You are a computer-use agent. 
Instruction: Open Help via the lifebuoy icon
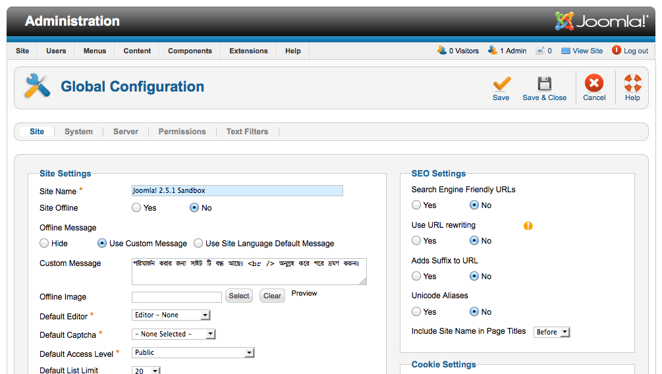[632, 84]
